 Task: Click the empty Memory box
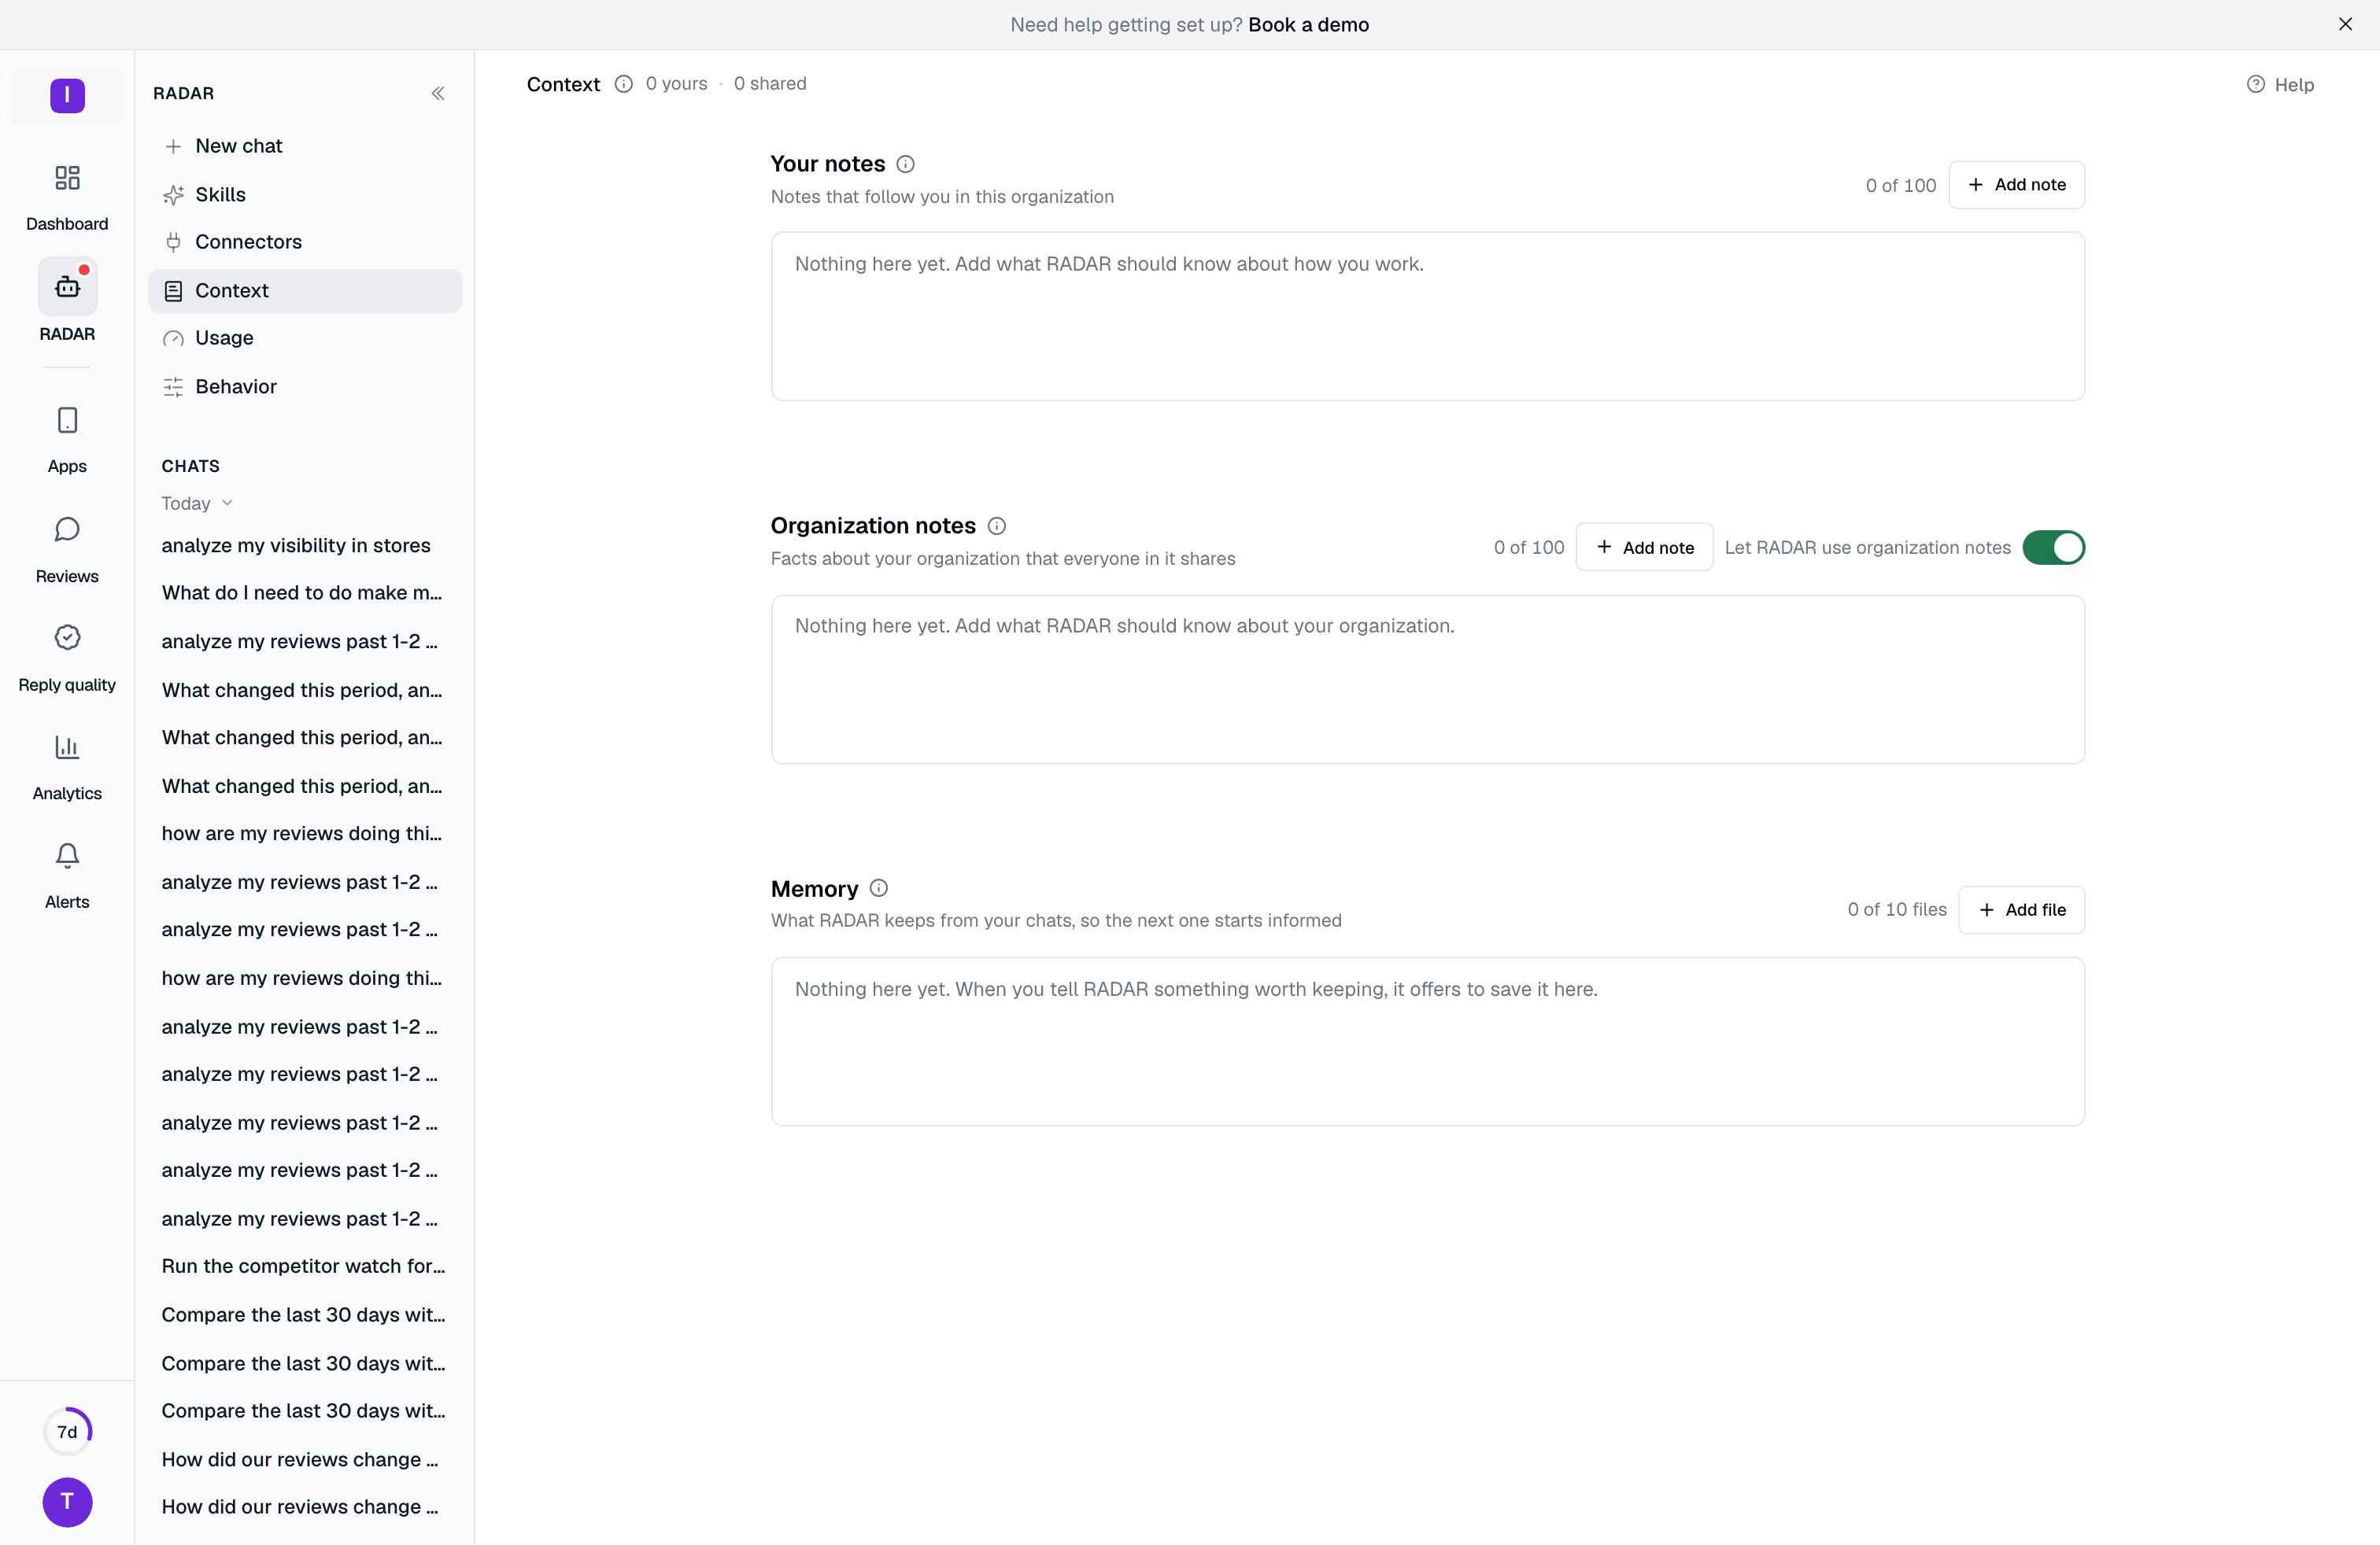coord(1427,1042)
